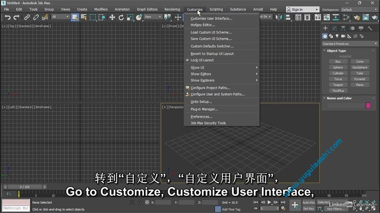
Task: Open the View reference coordinate dropdown
Action: (x=153, y=17)
